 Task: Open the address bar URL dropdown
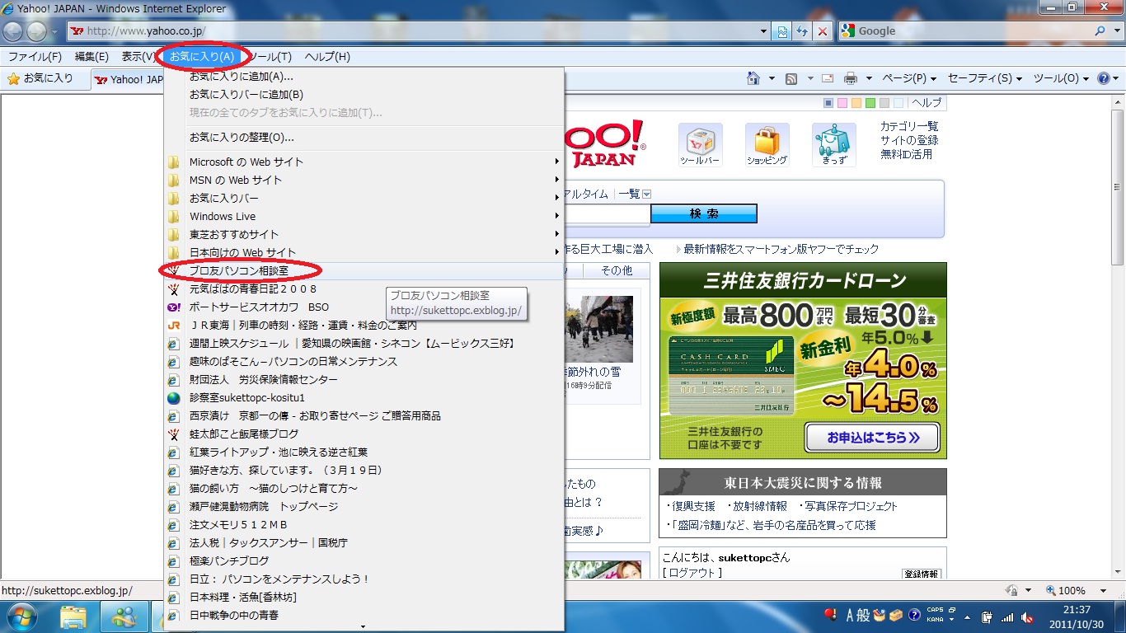[x=763, y=31]
